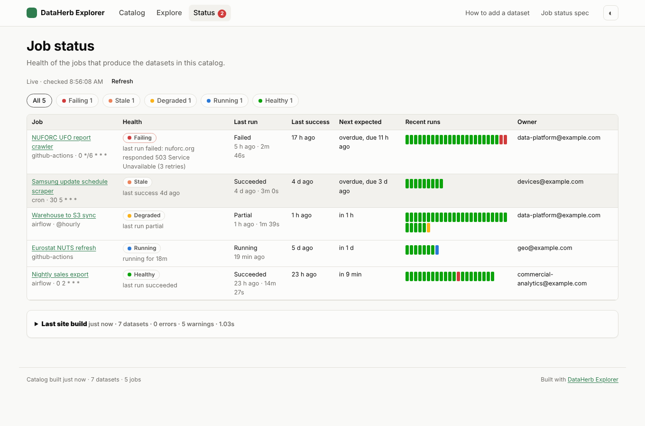Click yellow partial run bar of Warehouse sync

click(428, 228)
